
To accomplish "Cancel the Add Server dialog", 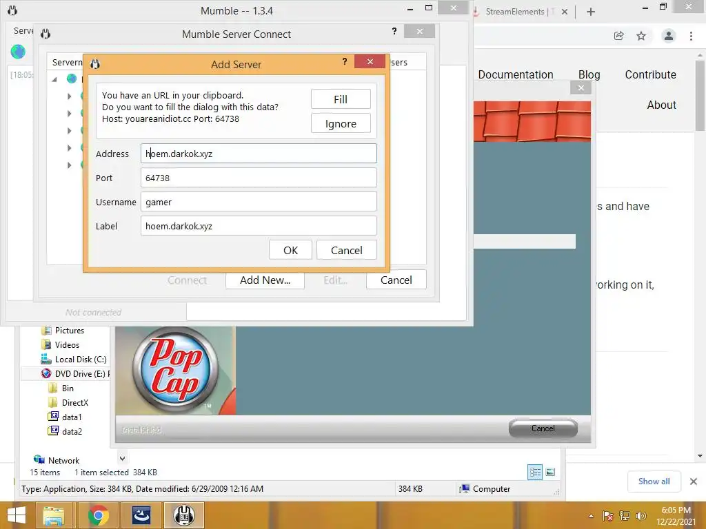I will click(346, 250).
